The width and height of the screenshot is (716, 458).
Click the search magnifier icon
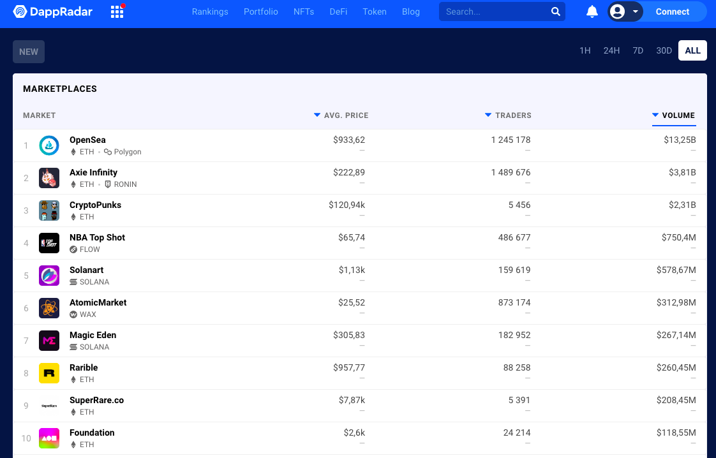click(x=556, y=11)
